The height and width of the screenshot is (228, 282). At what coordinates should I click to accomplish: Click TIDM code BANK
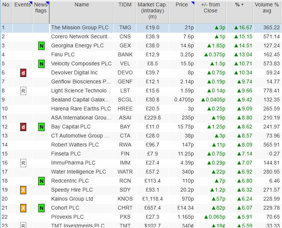click(125, 54)
